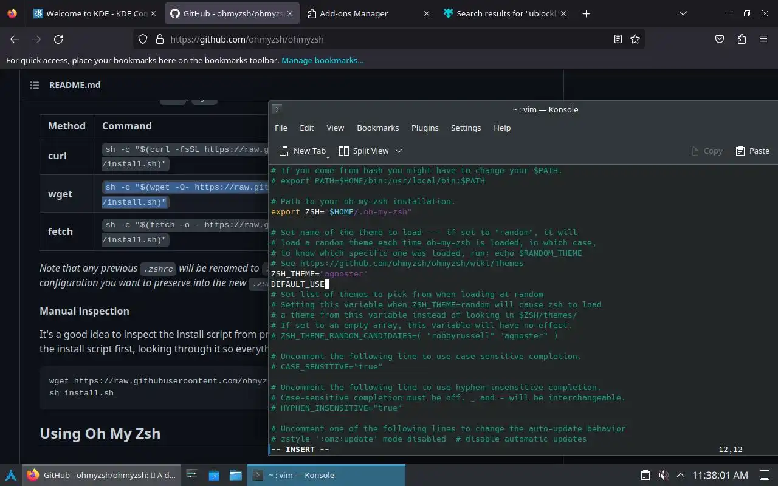Click the URL address field
Image resolution: width=778 pixels, height=486 pixels.
pyautogui.click(x=389, y=39)
